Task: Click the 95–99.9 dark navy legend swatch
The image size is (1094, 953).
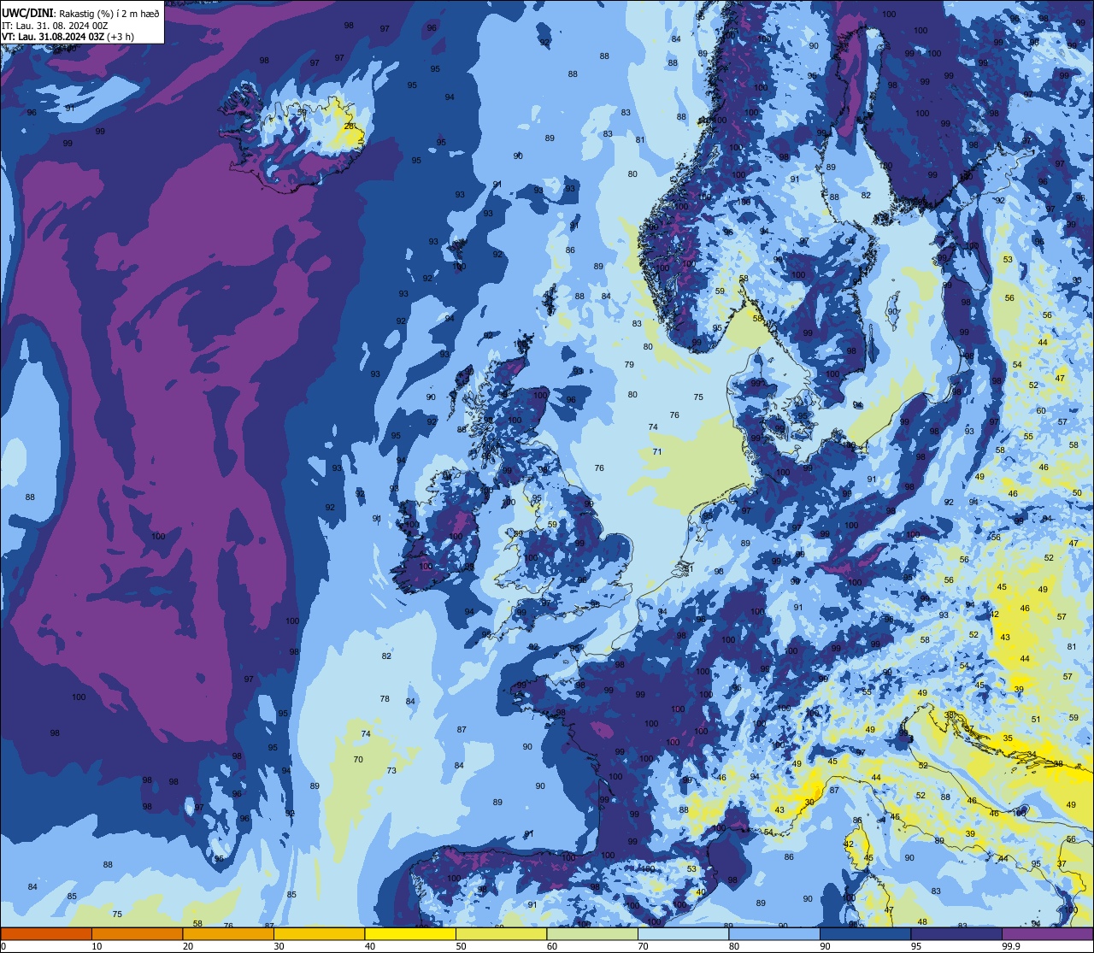Action: point(956,933)
